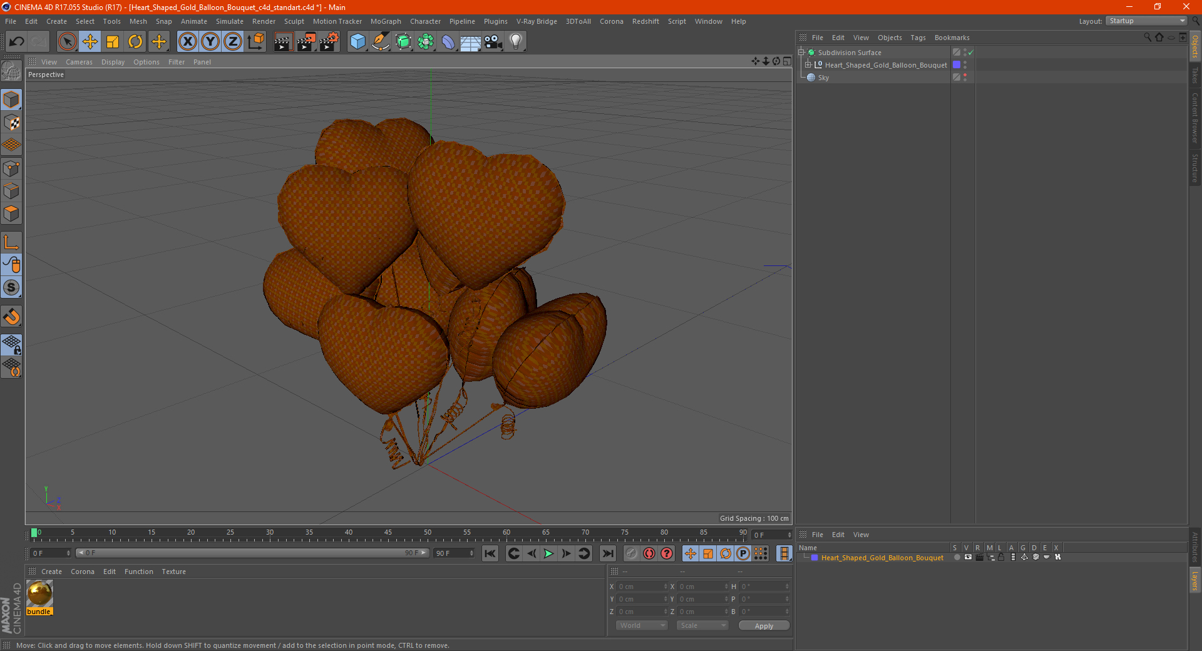Click the Undo arrow icon
1202x651 pixels.
(16, 42)
